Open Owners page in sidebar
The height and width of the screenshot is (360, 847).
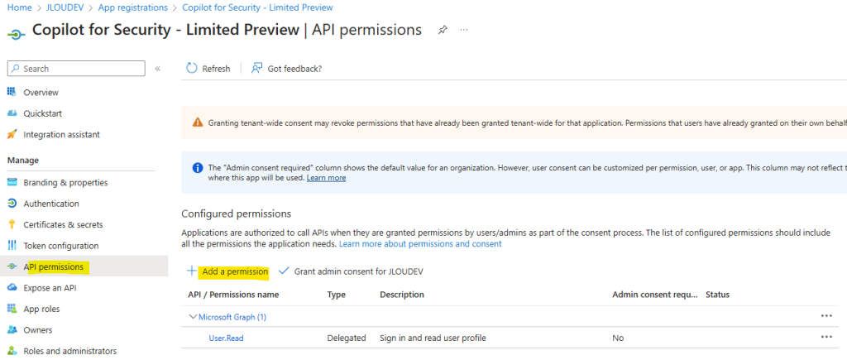[38, 329]
